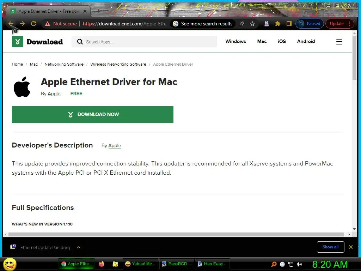Switch to Apple Ethe... Chrome taskbar item

[77, 264]
